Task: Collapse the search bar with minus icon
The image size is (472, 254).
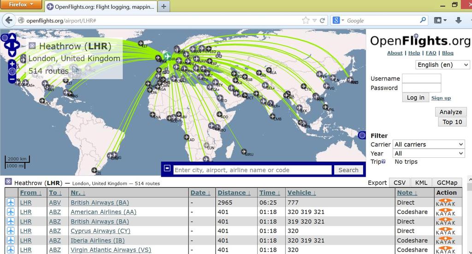Action: point(167,168)
